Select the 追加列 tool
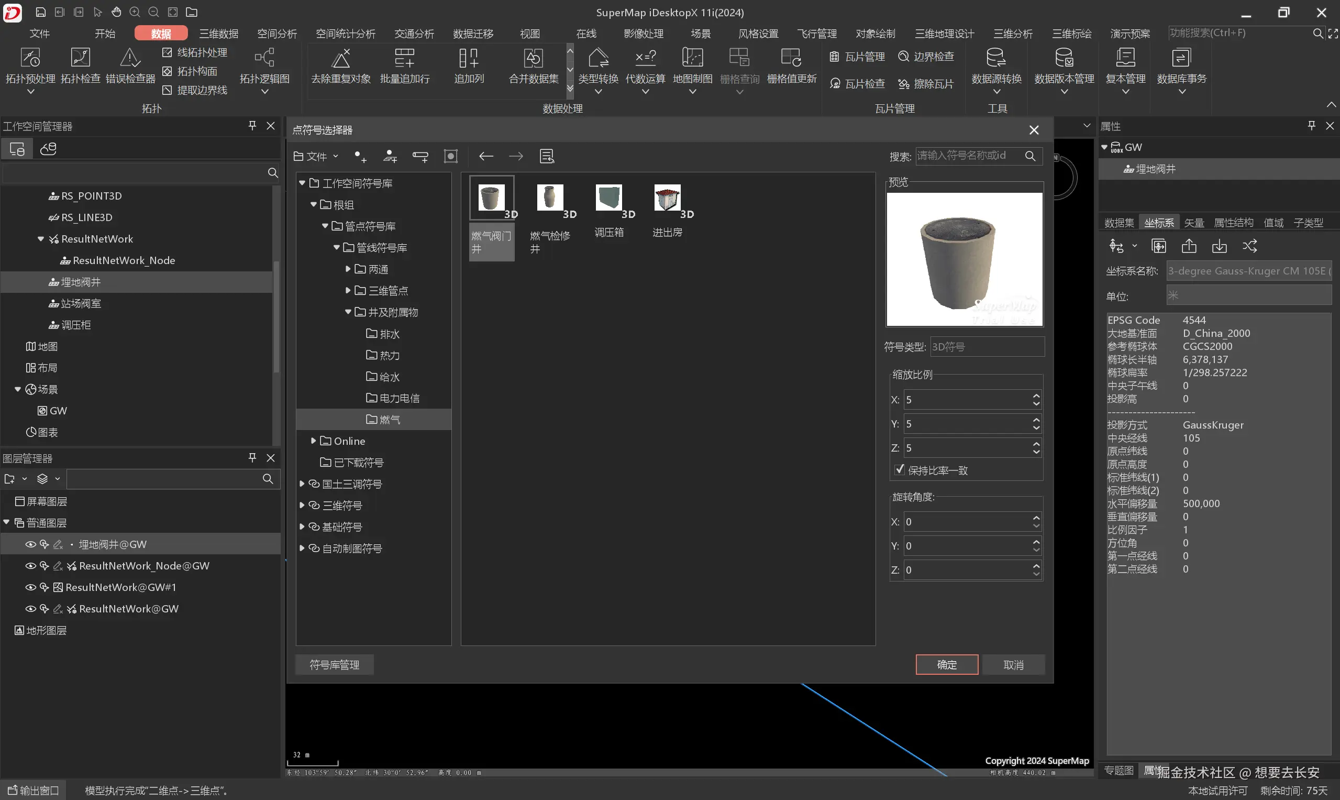Viewport: 1340px width, 800px height. [469, 66]
